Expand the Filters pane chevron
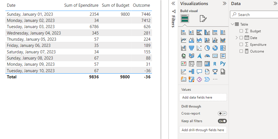The width and height of the screenshot is (278, 139). 173,3
